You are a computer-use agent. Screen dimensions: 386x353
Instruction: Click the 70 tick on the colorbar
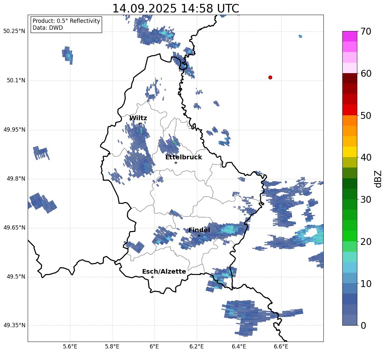366,32
